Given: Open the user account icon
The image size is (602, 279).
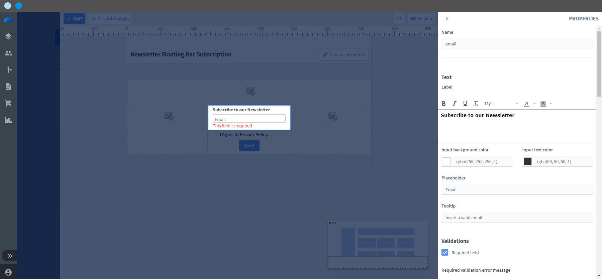Looking at the screenshot, I should [x=8, y=272].
